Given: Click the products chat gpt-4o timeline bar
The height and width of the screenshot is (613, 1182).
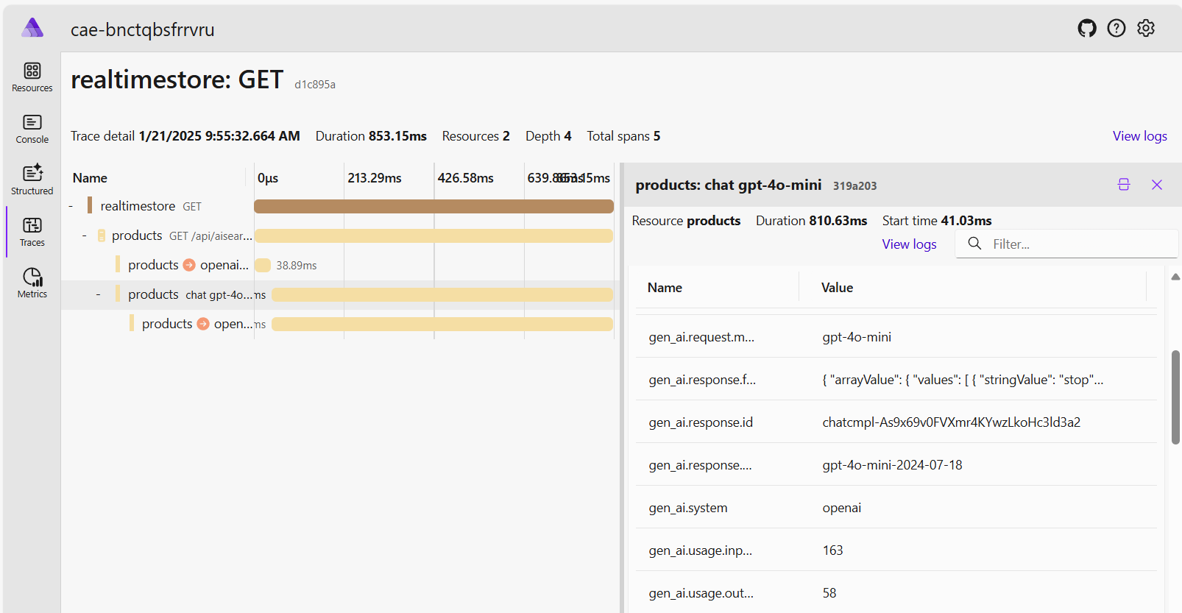Looking at the screenshot, I should tap(442, 294).
